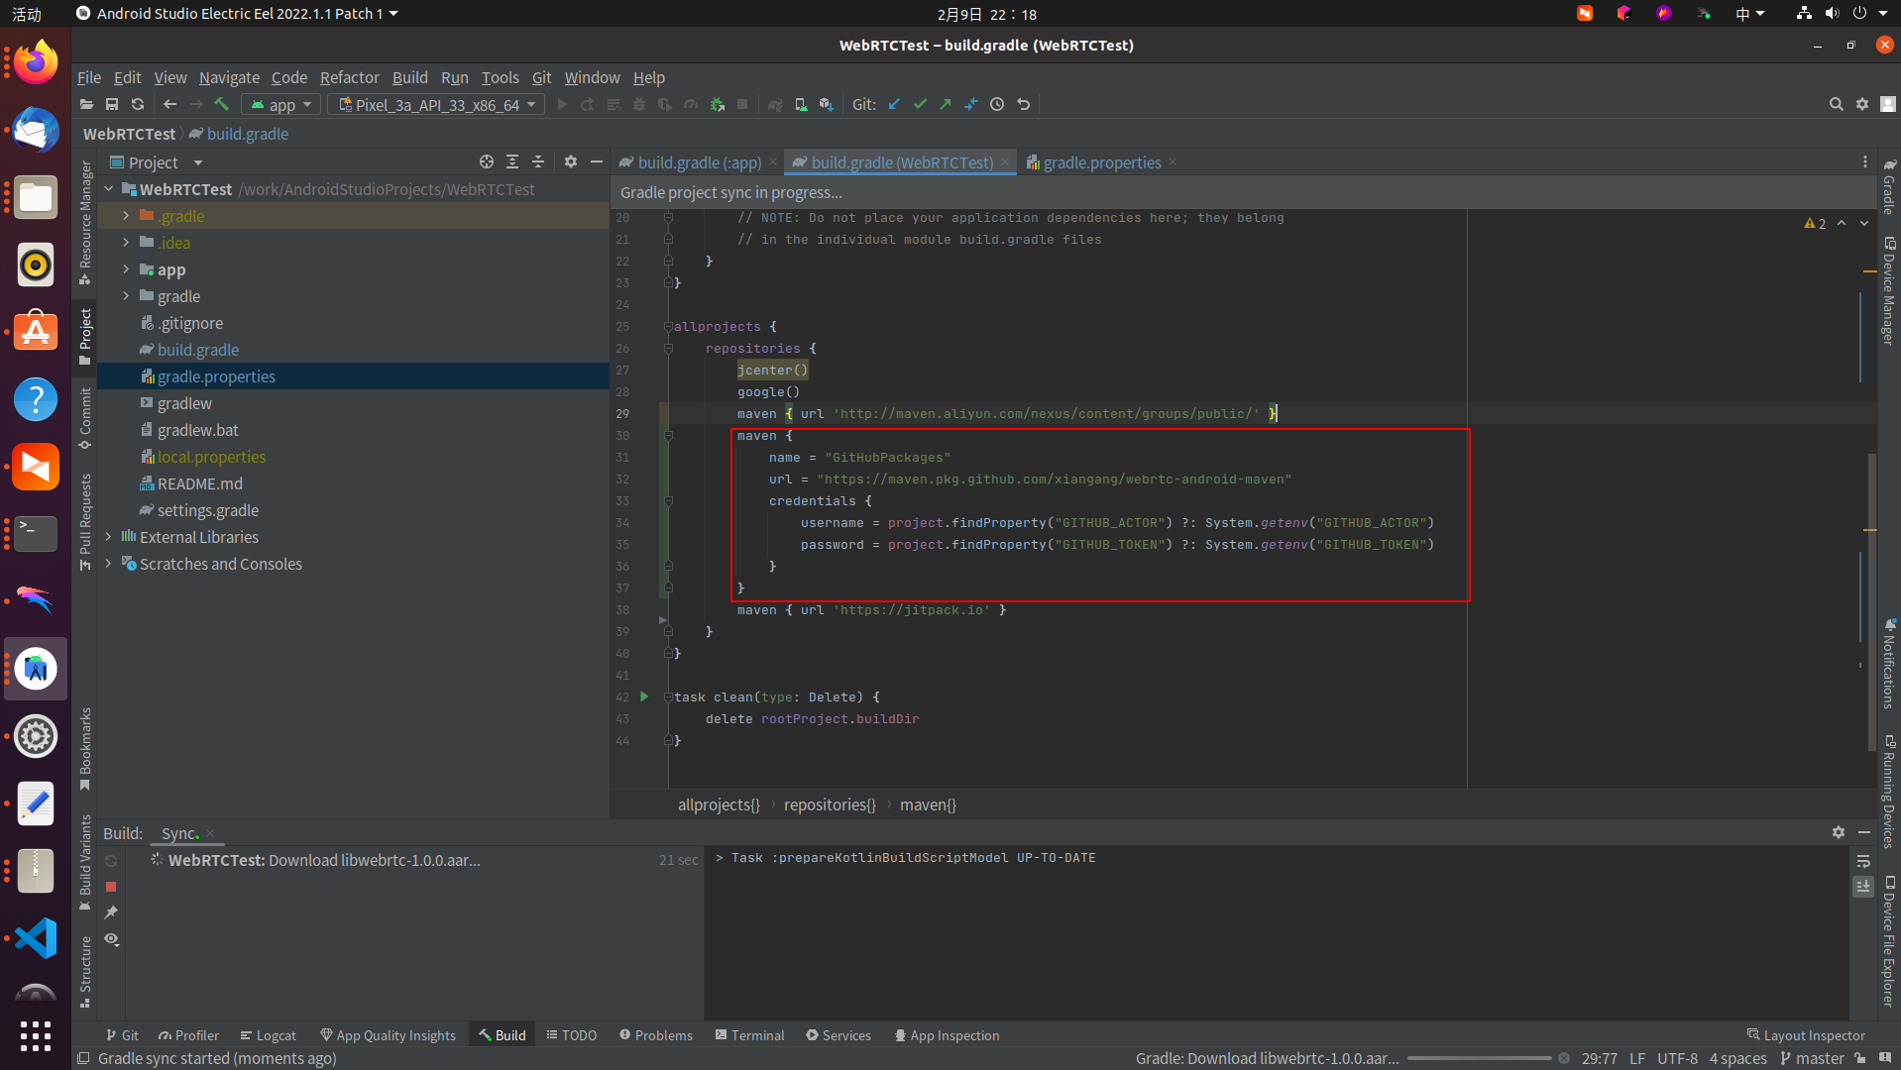
Task: Search everywhere magnifier icon
Action: [x=1836, y=104]
